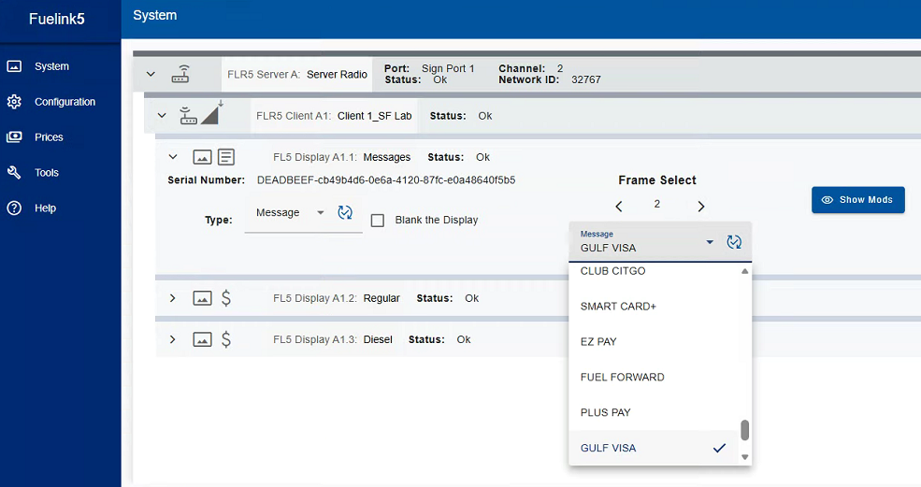Select EZ PAY from the message list

(x=598, y=342)
